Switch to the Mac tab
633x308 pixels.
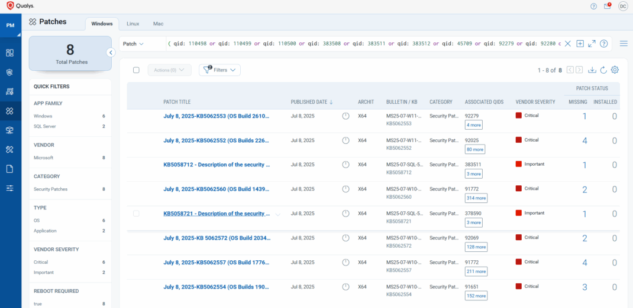158,24
